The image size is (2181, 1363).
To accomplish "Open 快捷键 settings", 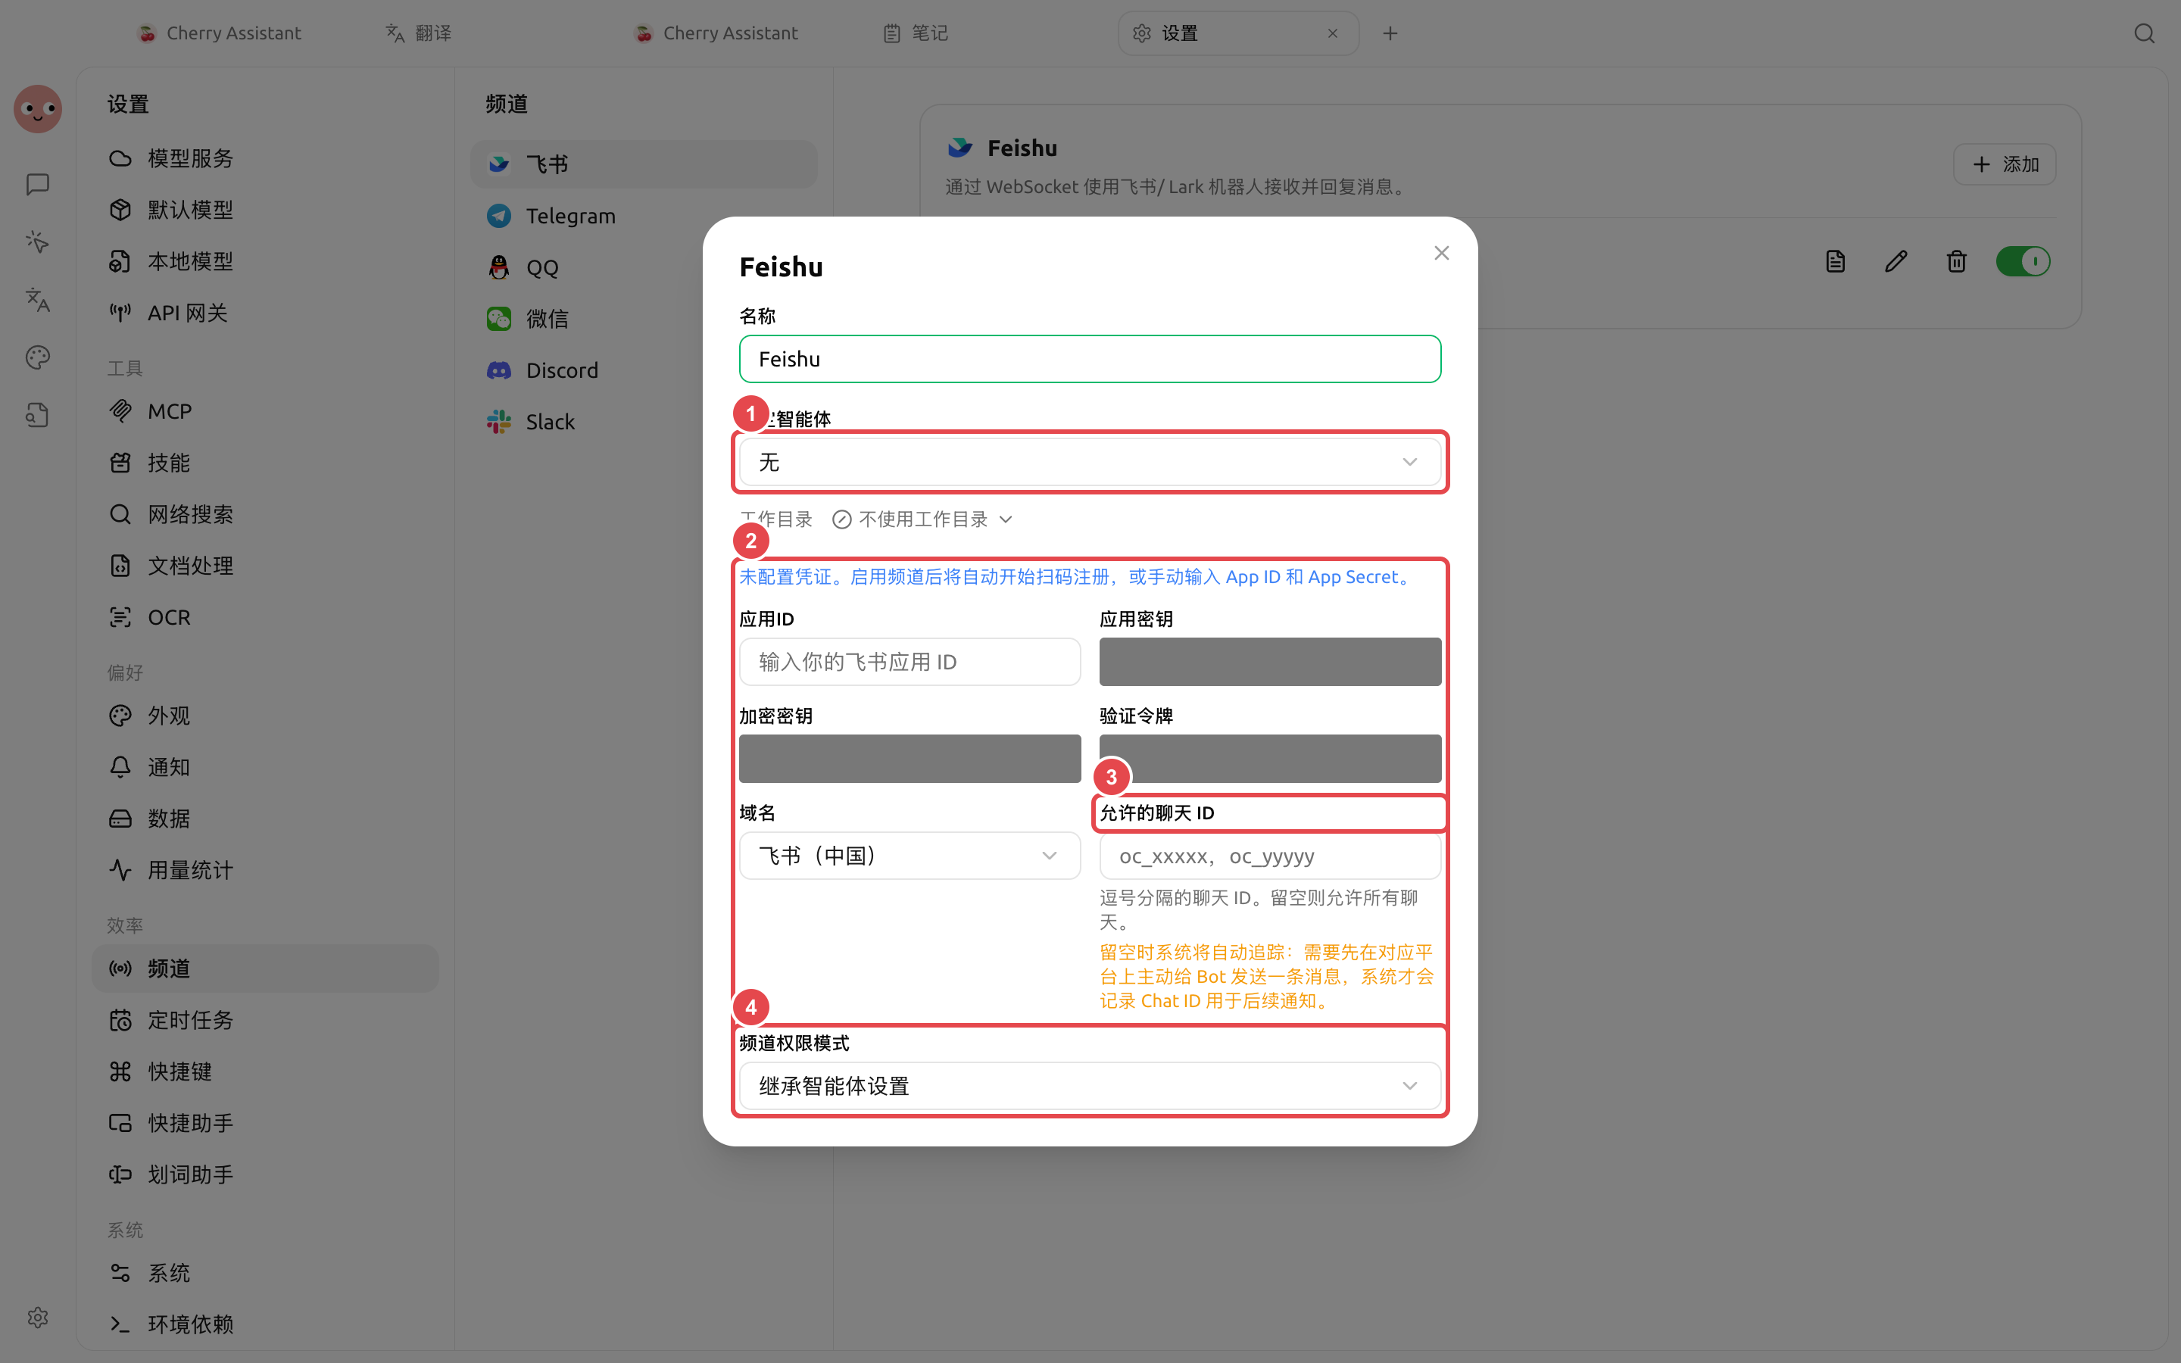I will (265, 1071).
